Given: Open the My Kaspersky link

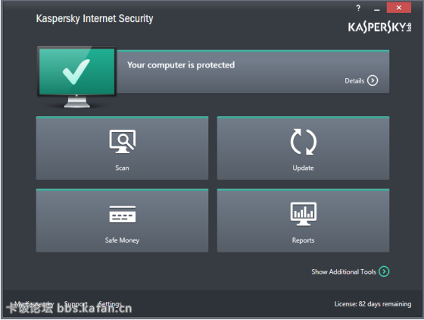Looking at the screenshot, I should click(34, 304).
